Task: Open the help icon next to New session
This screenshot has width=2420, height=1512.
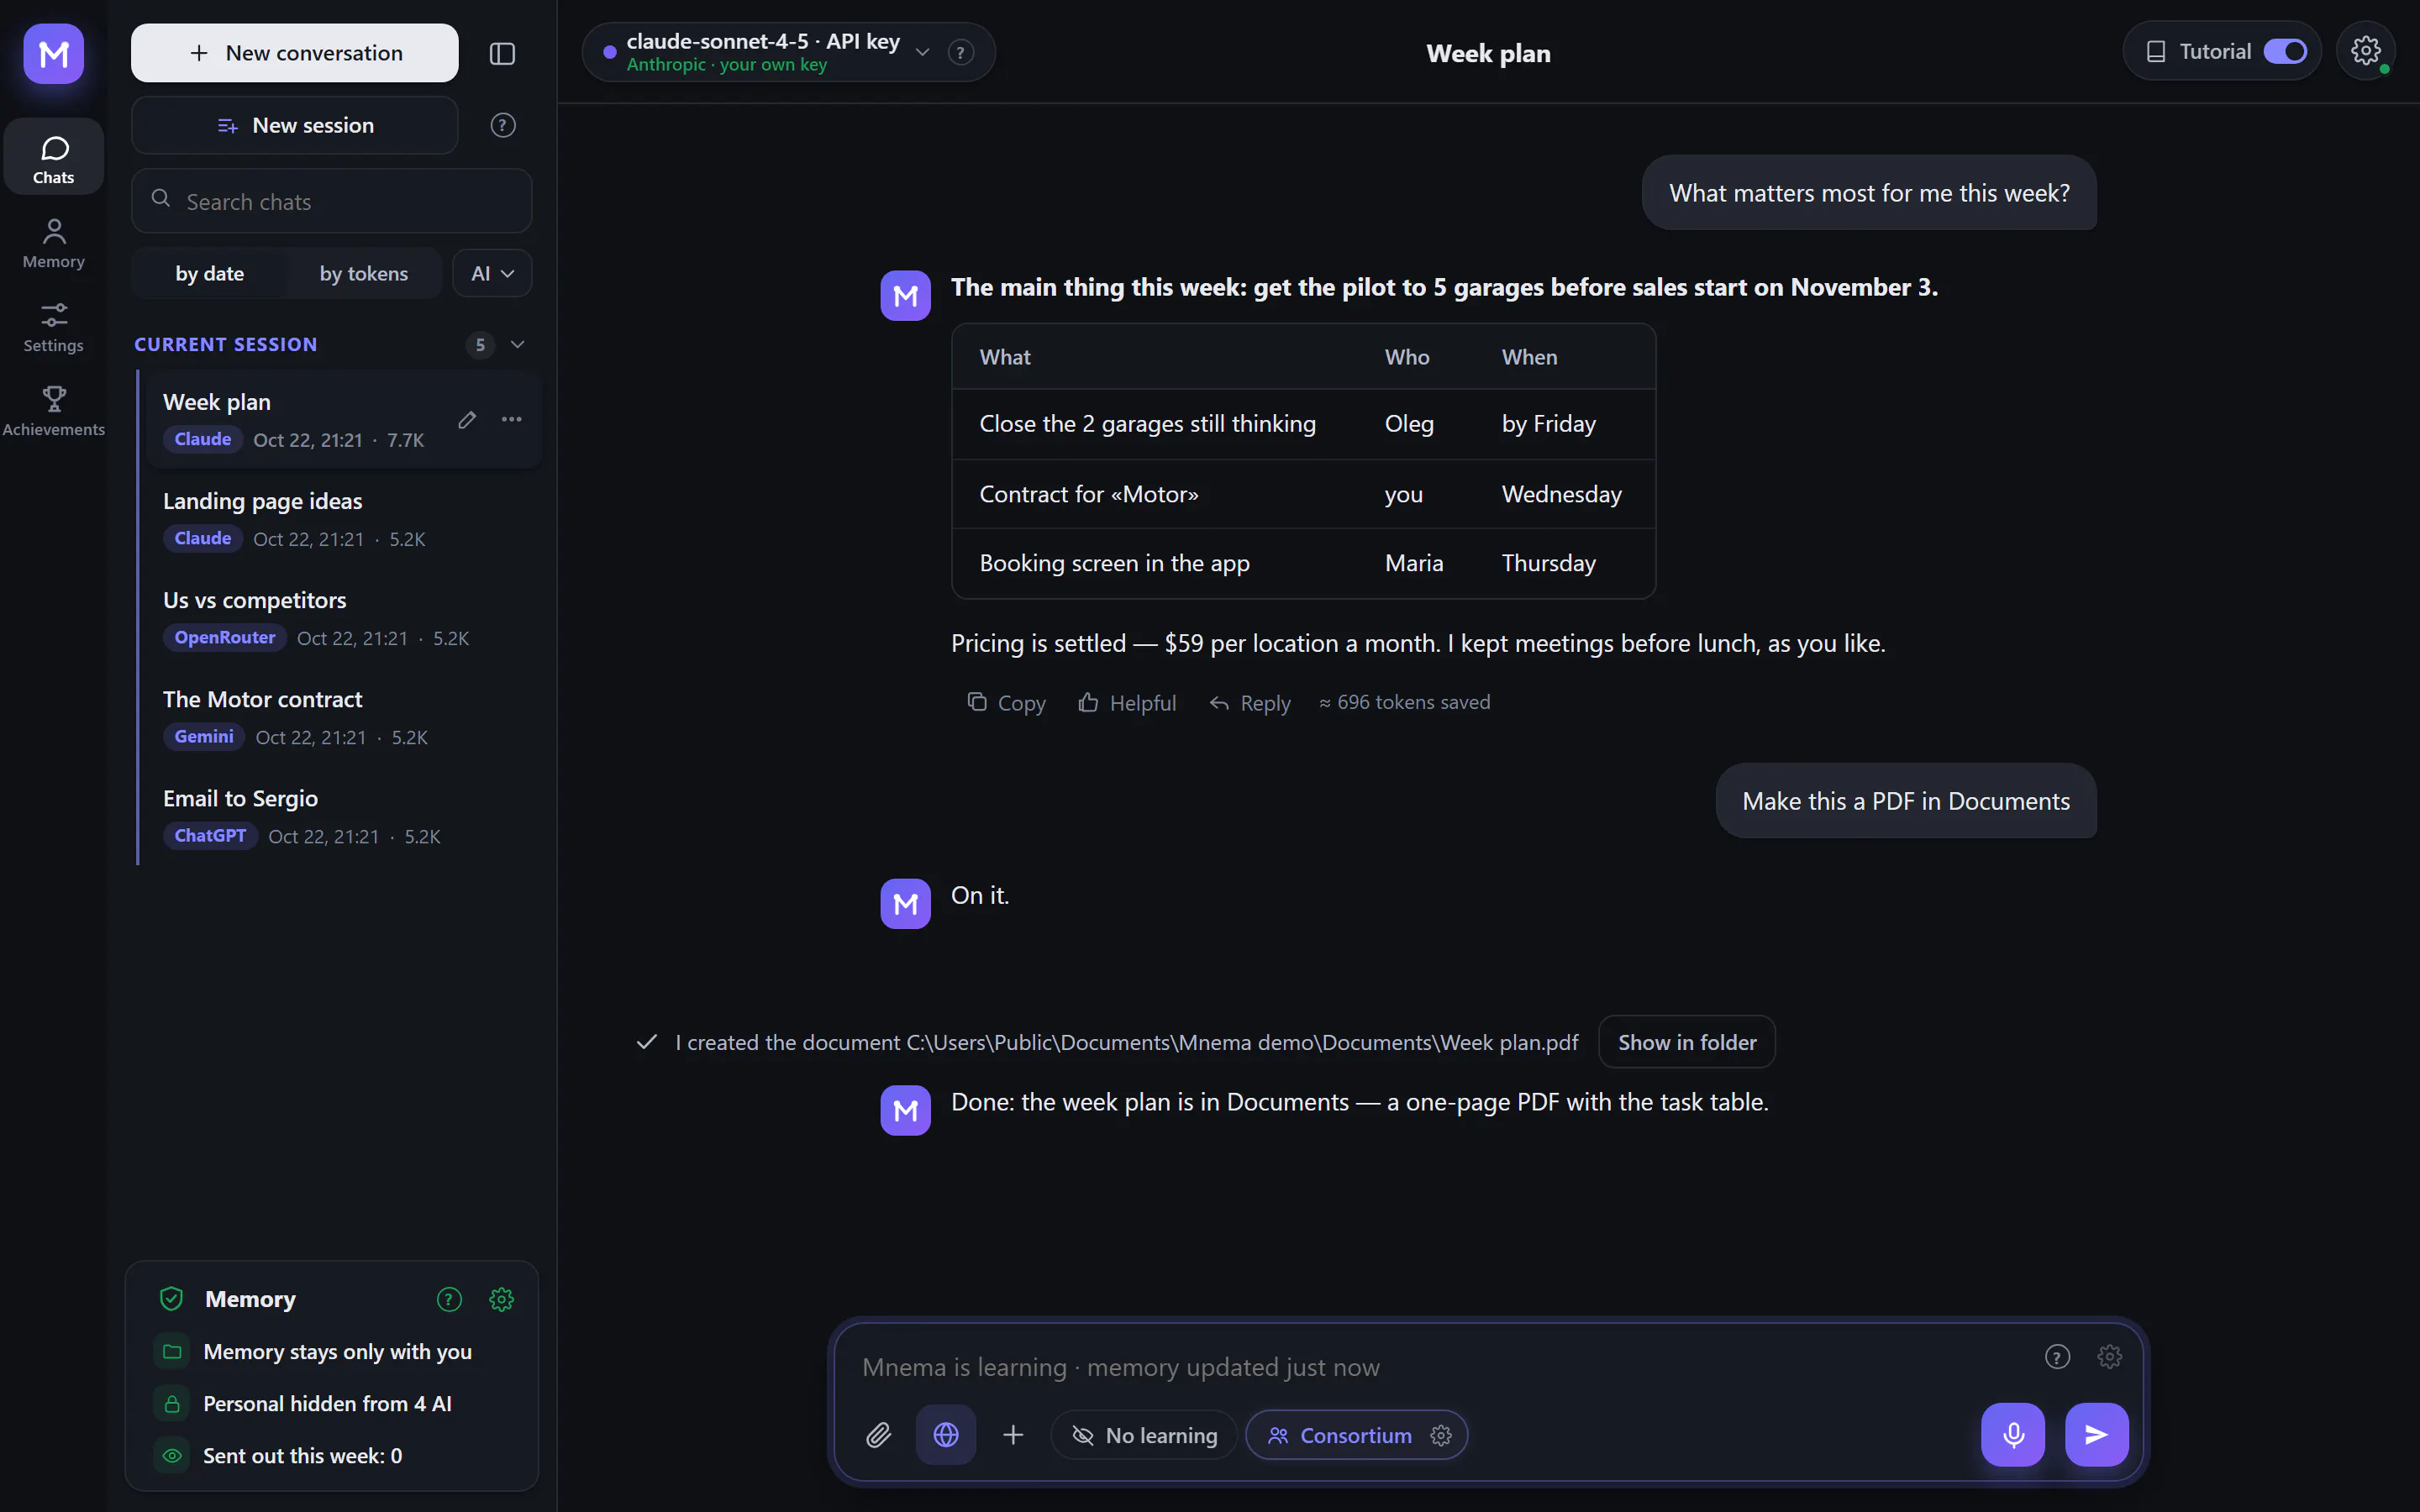Action: tap(503, 125)
